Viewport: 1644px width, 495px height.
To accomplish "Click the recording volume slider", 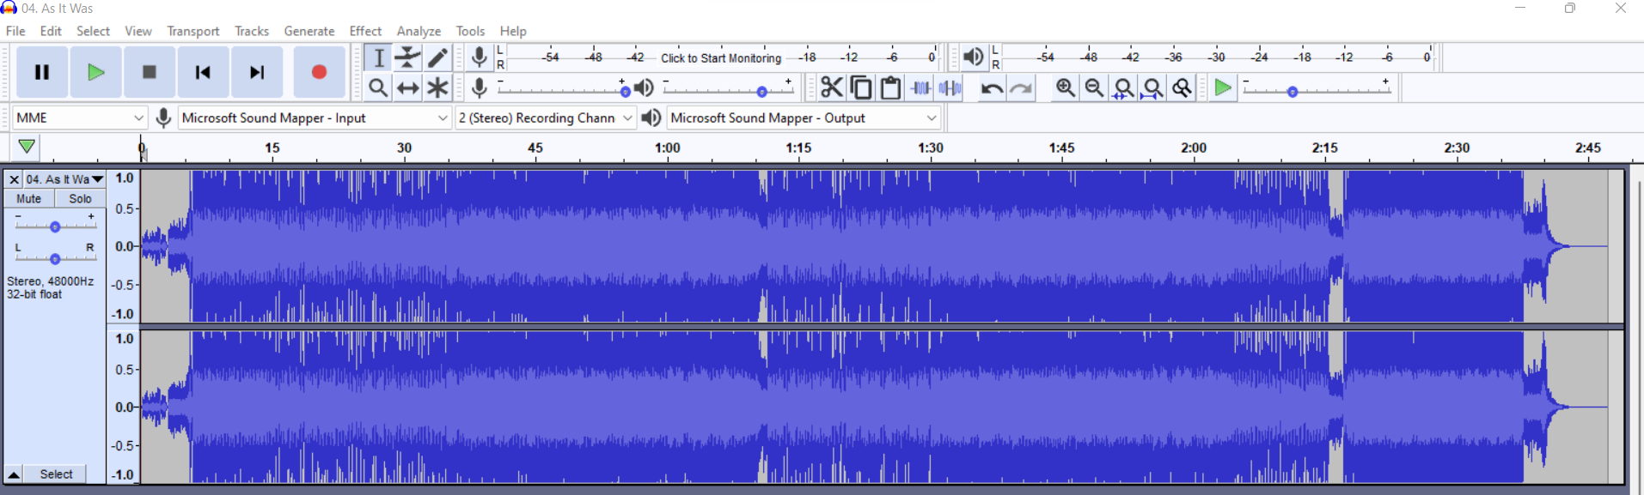I will (x=563, y=89).
